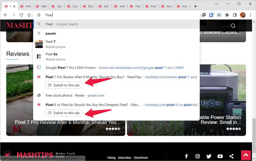Open the Instagram footer icon

[x=197, y=156]
